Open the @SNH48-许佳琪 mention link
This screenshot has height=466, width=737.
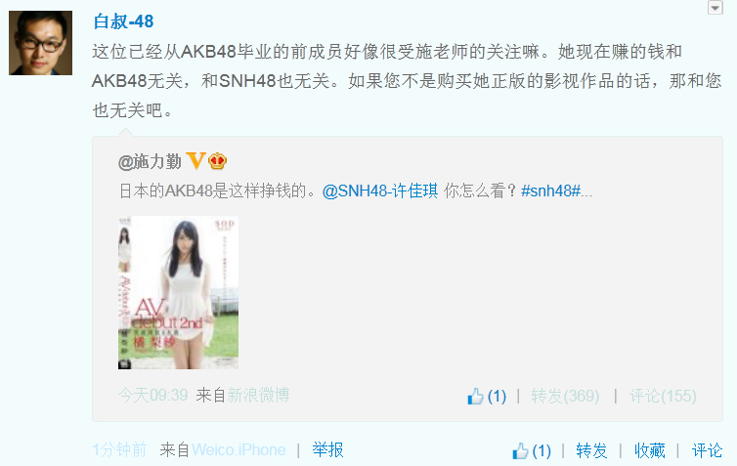tap(380, 191)
